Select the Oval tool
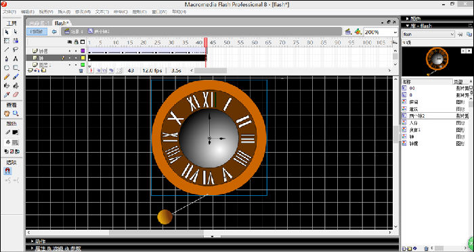 click(7, 68)
